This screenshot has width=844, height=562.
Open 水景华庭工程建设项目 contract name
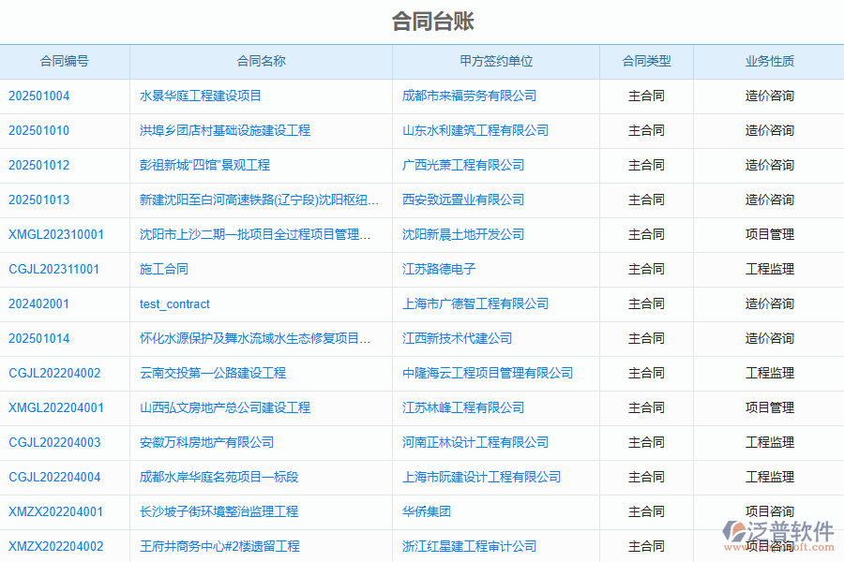point(201,96)
